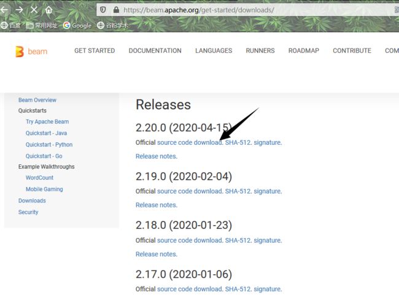Download 2.19.0 source code
Image resolution: width=399 pixels, height=295 pixels.
tap(190, 191)
